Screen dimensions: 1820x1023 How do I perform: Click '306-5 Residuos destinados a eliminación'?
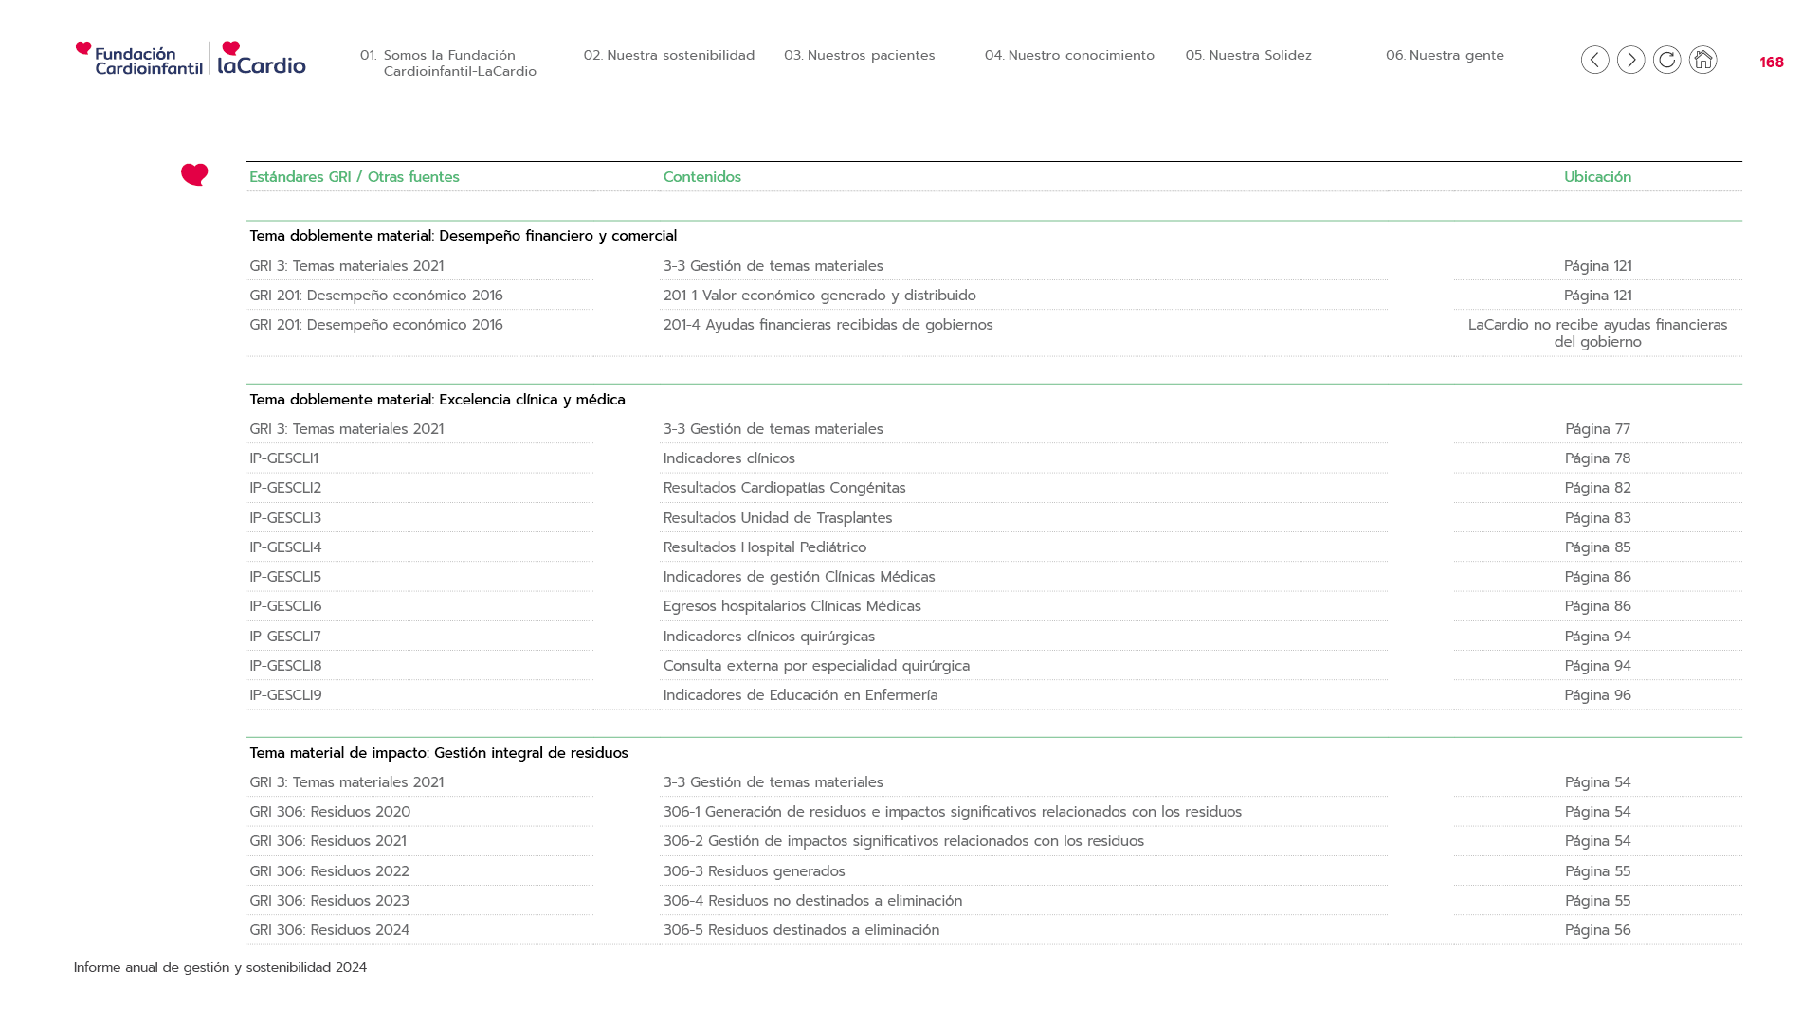801,930
